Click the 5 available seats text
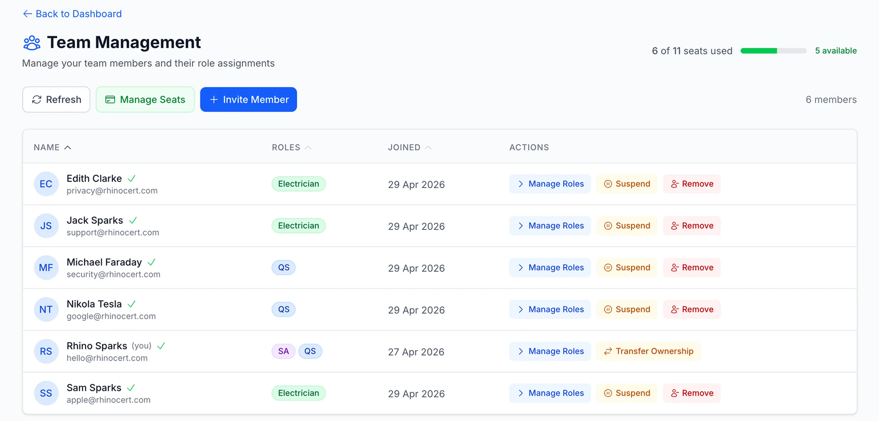This screenshot has width=879, height=421. pos(836,51)
